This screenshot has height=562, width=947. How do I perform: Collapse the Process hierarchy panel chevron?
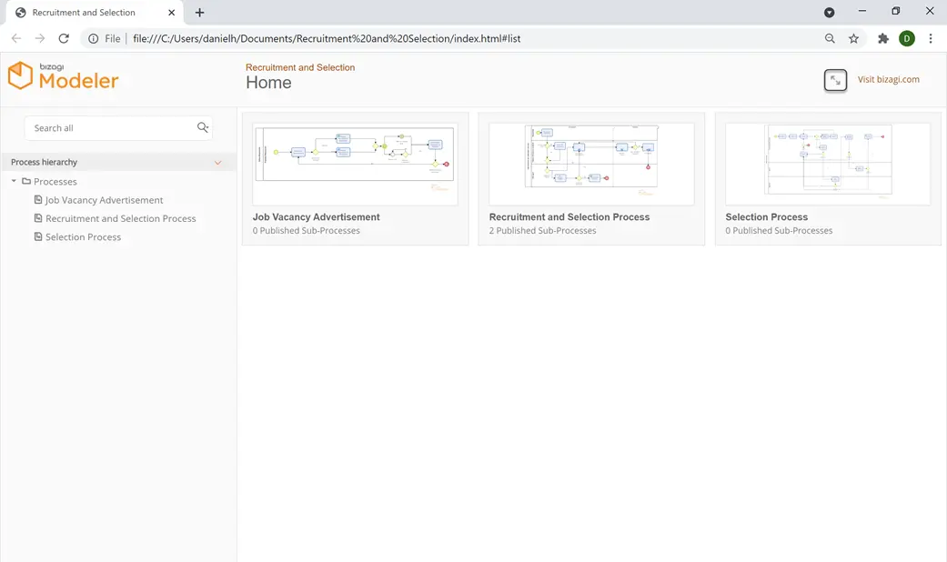[x=218, y=163]
